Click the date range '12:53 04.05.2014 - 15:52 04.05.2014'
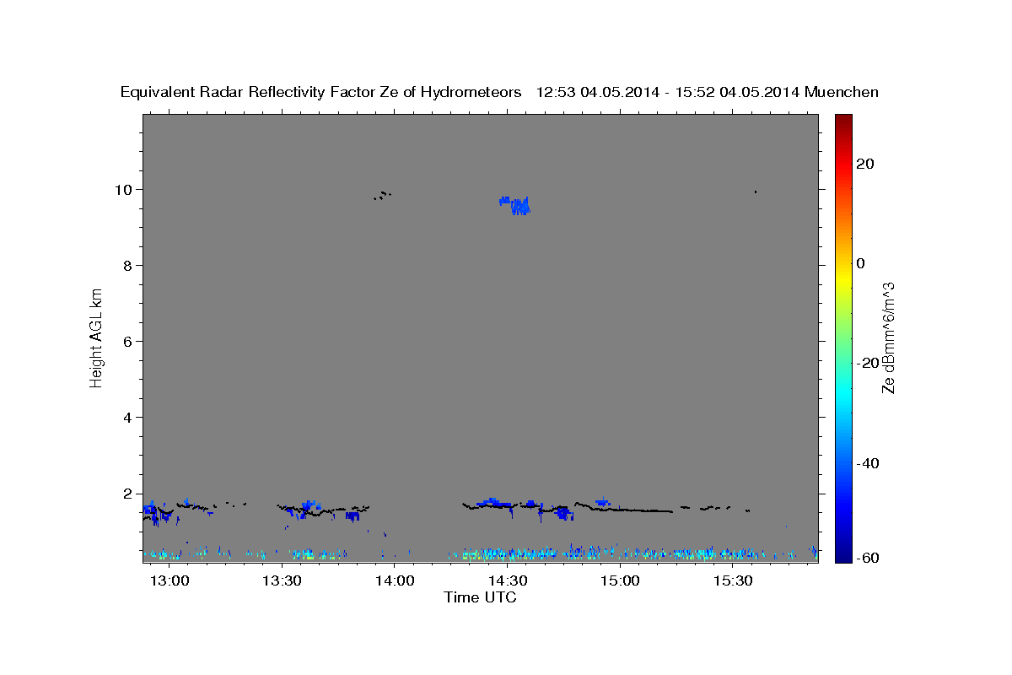 coord(668,93)
